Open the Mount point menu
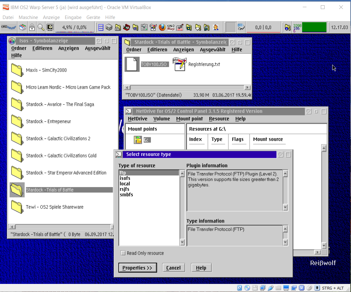This screenshot has height=292, width=351. tap(190, 119)
